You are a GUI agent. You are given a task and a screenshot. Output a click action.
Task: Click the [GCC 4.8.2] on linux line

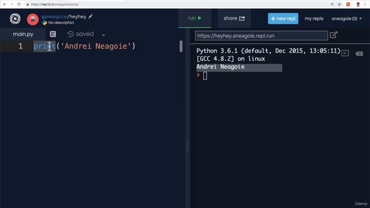231,59
